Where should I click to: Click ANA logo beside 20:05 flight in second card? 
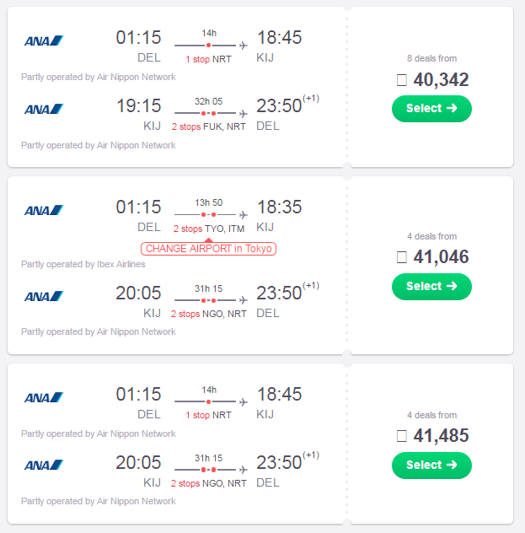(44, 296)
